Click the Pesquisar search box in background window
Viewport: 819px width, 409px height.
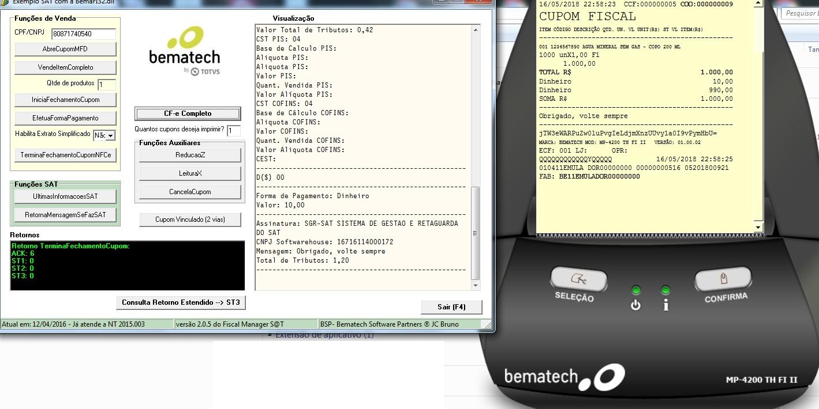801,13
